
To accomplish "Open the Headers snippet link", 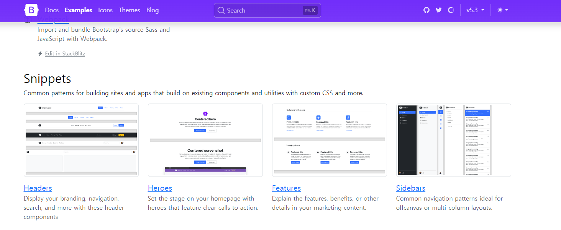I will [38, 188].
